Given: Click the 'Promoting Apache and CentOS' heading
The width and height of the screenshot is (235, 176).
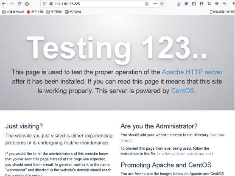Looking at the screenshot, I should (166, 165).
